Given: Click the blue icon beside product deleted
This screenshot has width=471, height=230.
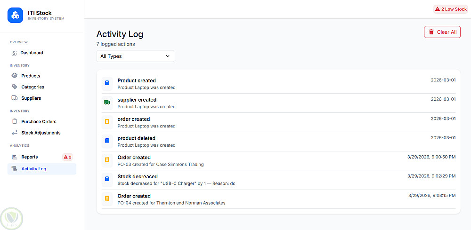Looking at the screenshot, I should point(107,141).
